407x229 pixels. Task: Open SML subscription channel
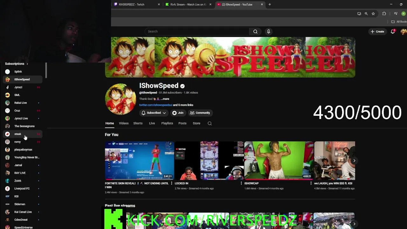(x=22, y=95)
